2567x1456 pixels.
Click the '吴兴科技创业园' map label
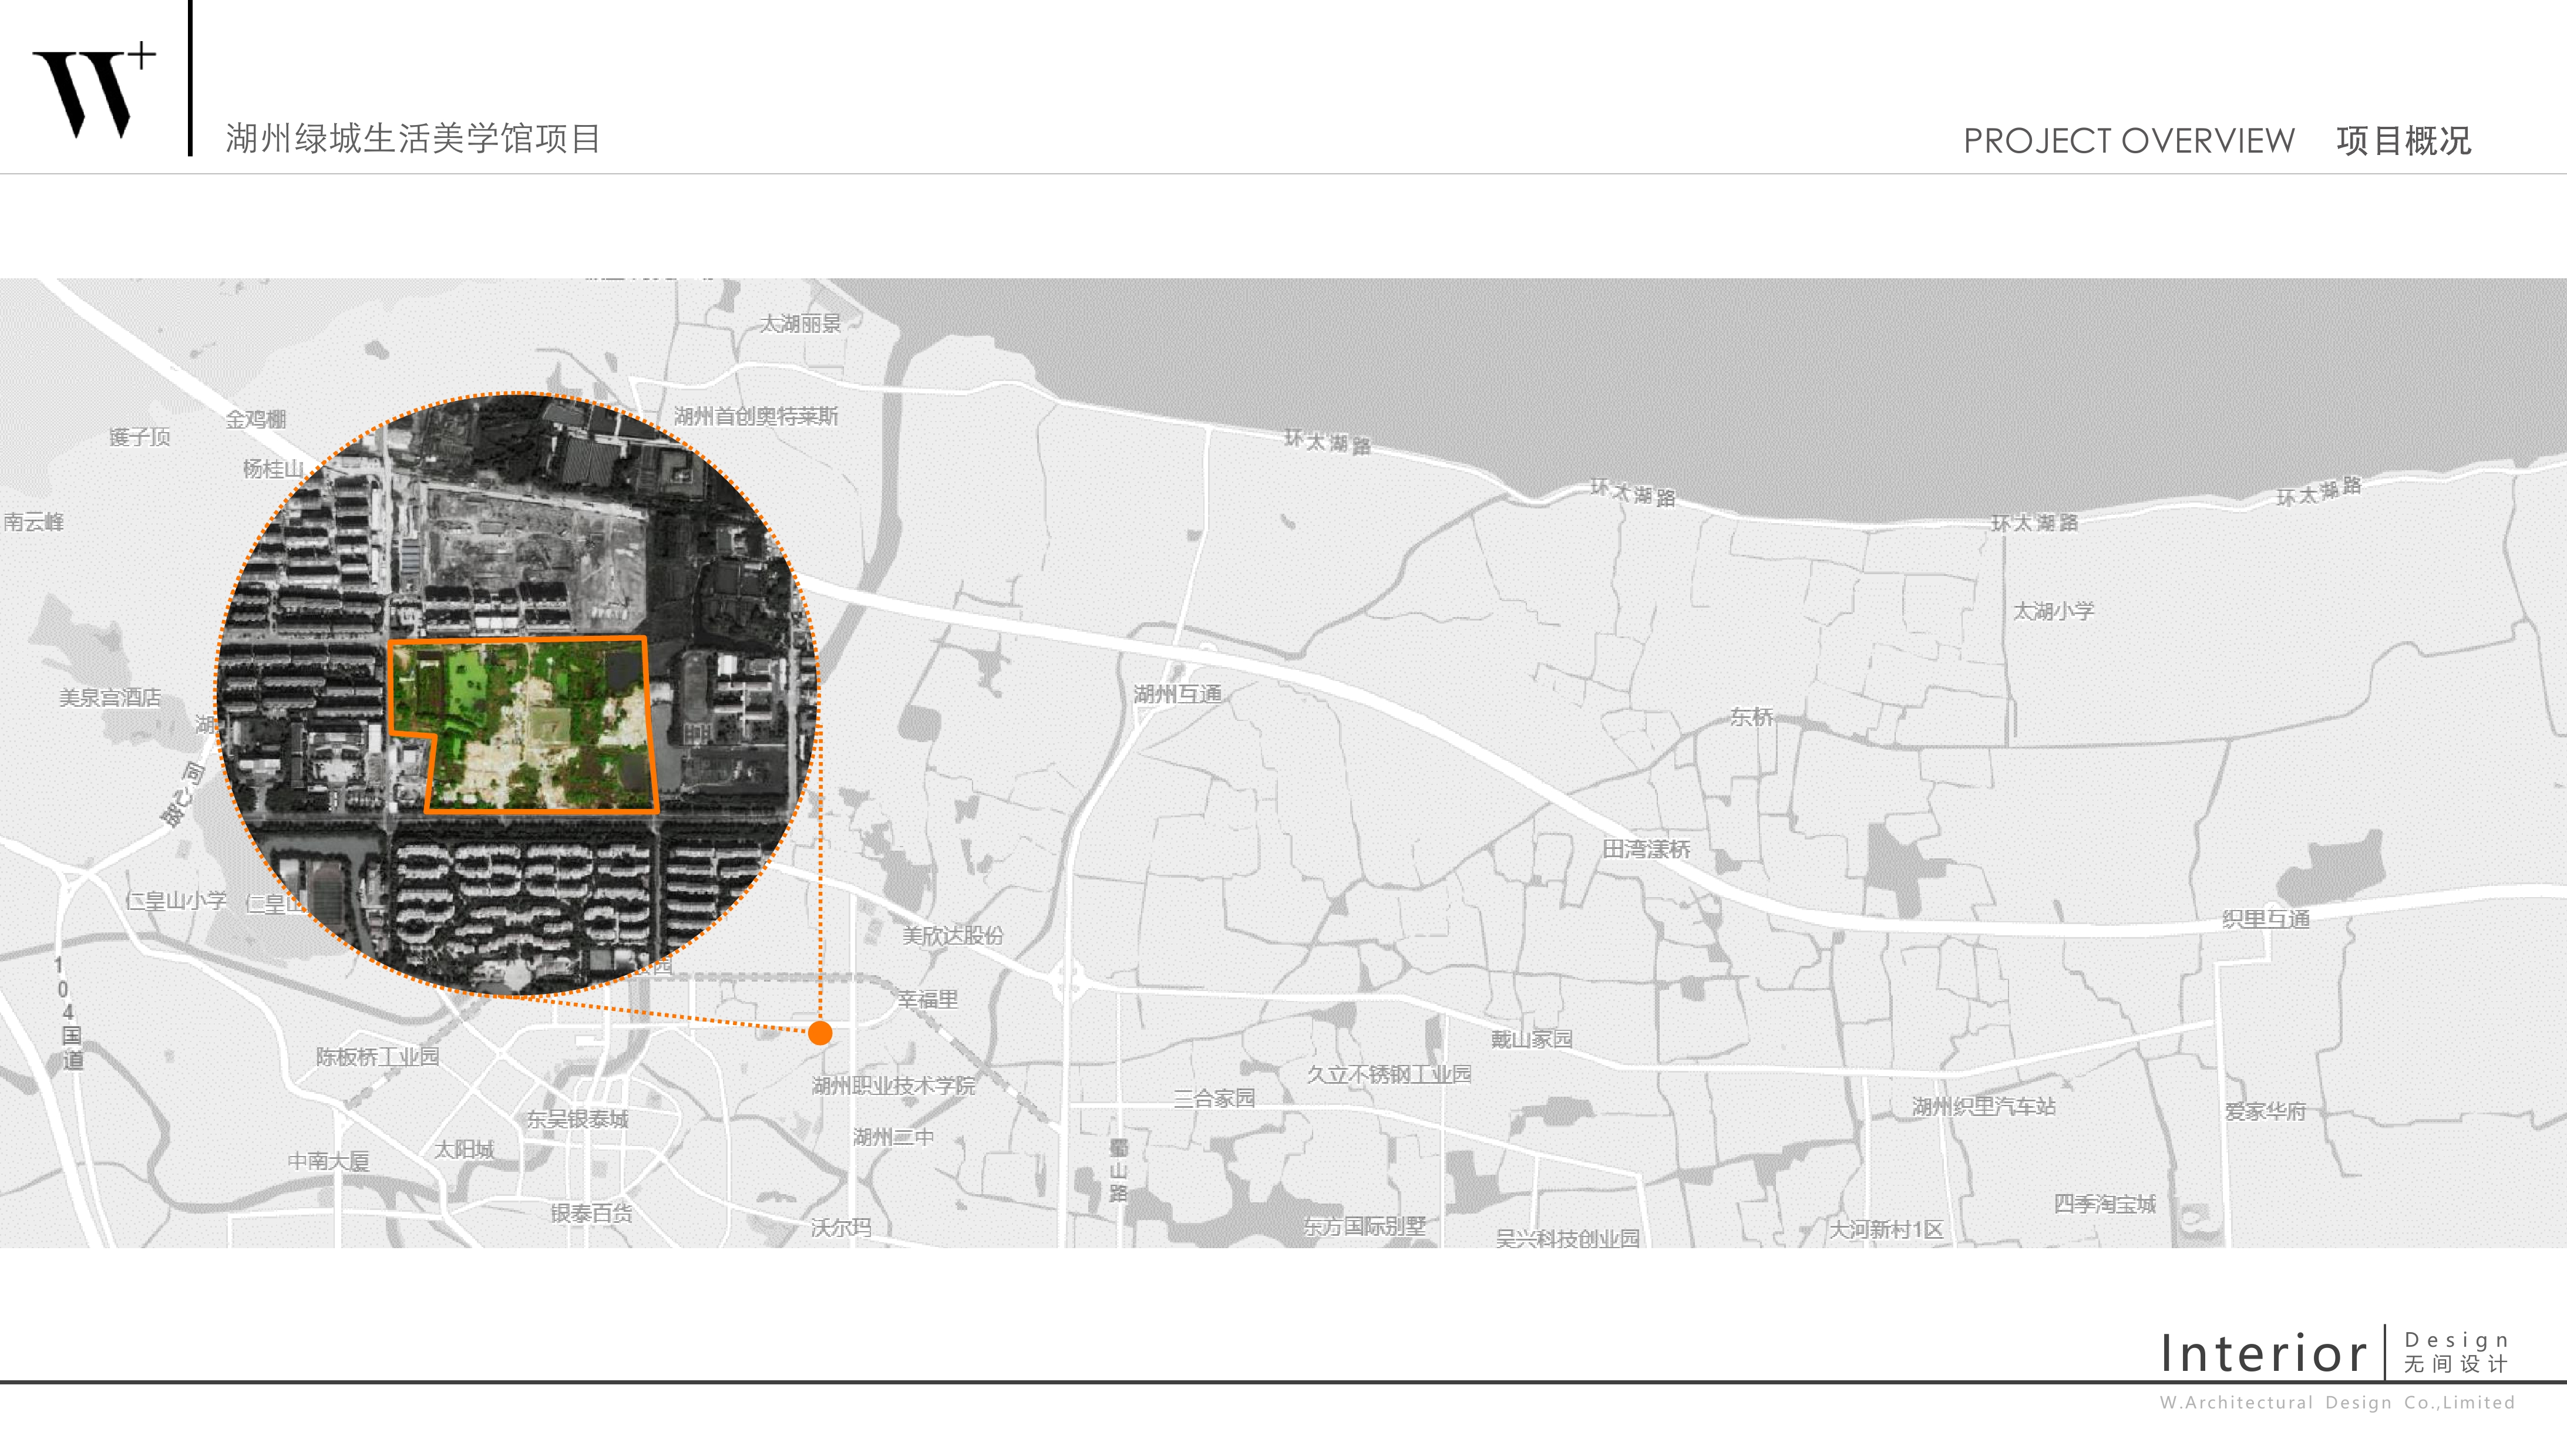[x=1568, y=1239]
